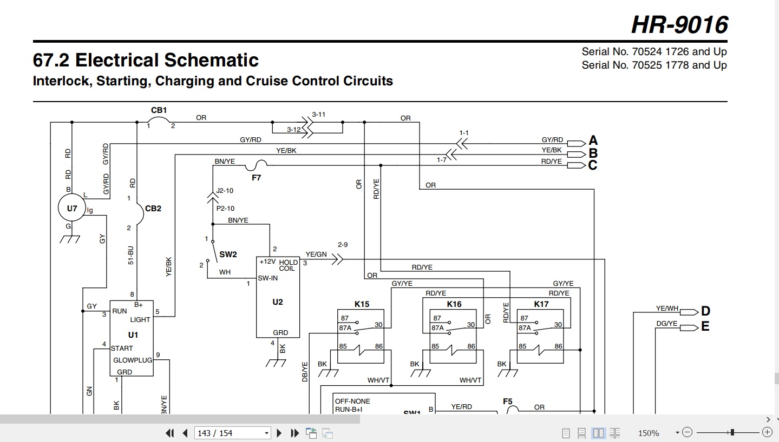Click the CB2 circuit breaker label
The width and height of the screenshot is (779, 442).
153,208
